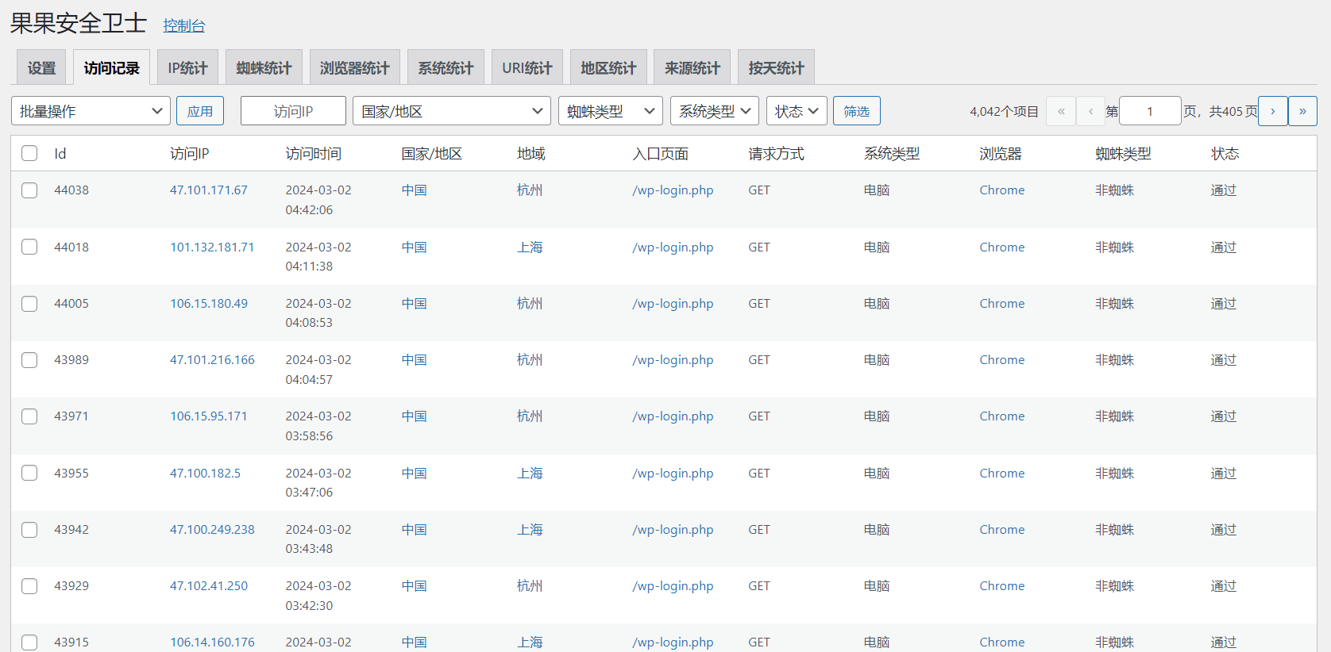
Task: Check the row with Id 44038
Action: click(x=29, y=190)
